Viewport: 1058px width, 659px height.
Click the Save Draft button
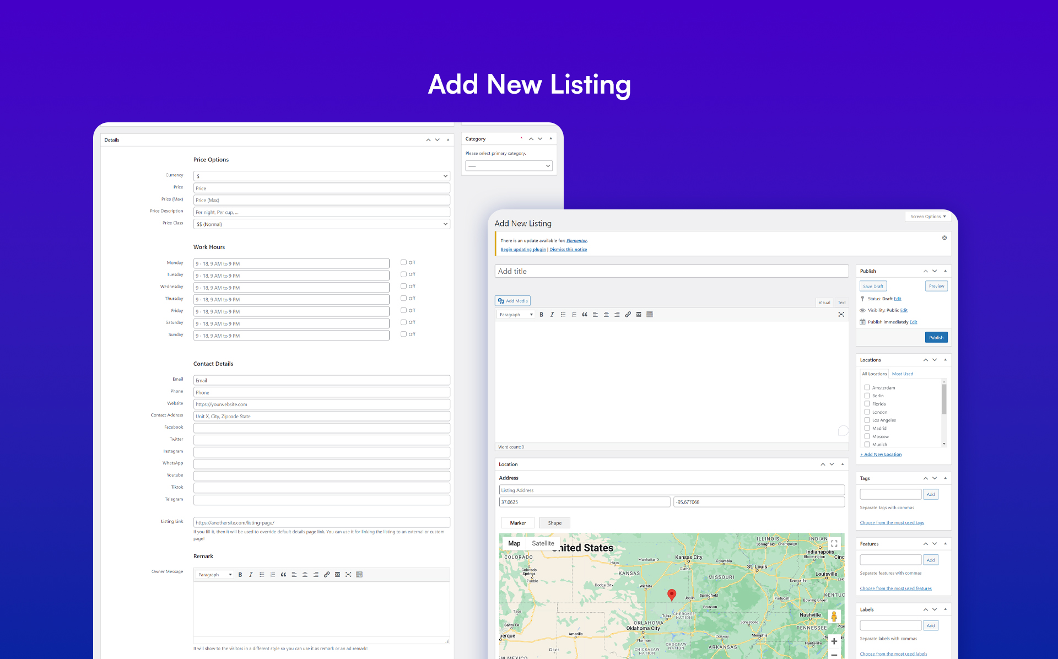coord(873,286)
